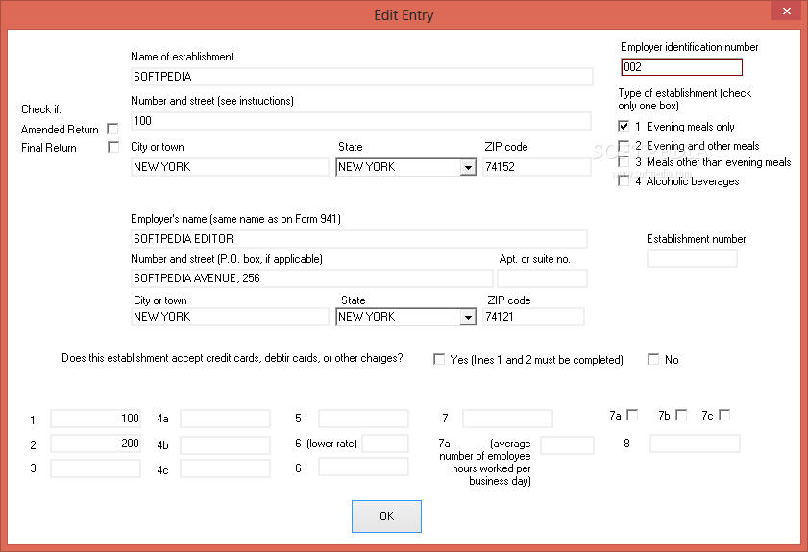Viewport: 808px width, 552px height.
Task: Edit the Employer's name field
Action: pos(359,239)
